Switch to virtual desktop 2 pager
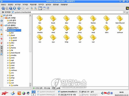The height and width of the screenshot is (96, 129). pyautogui.click(x=34, y=94)
